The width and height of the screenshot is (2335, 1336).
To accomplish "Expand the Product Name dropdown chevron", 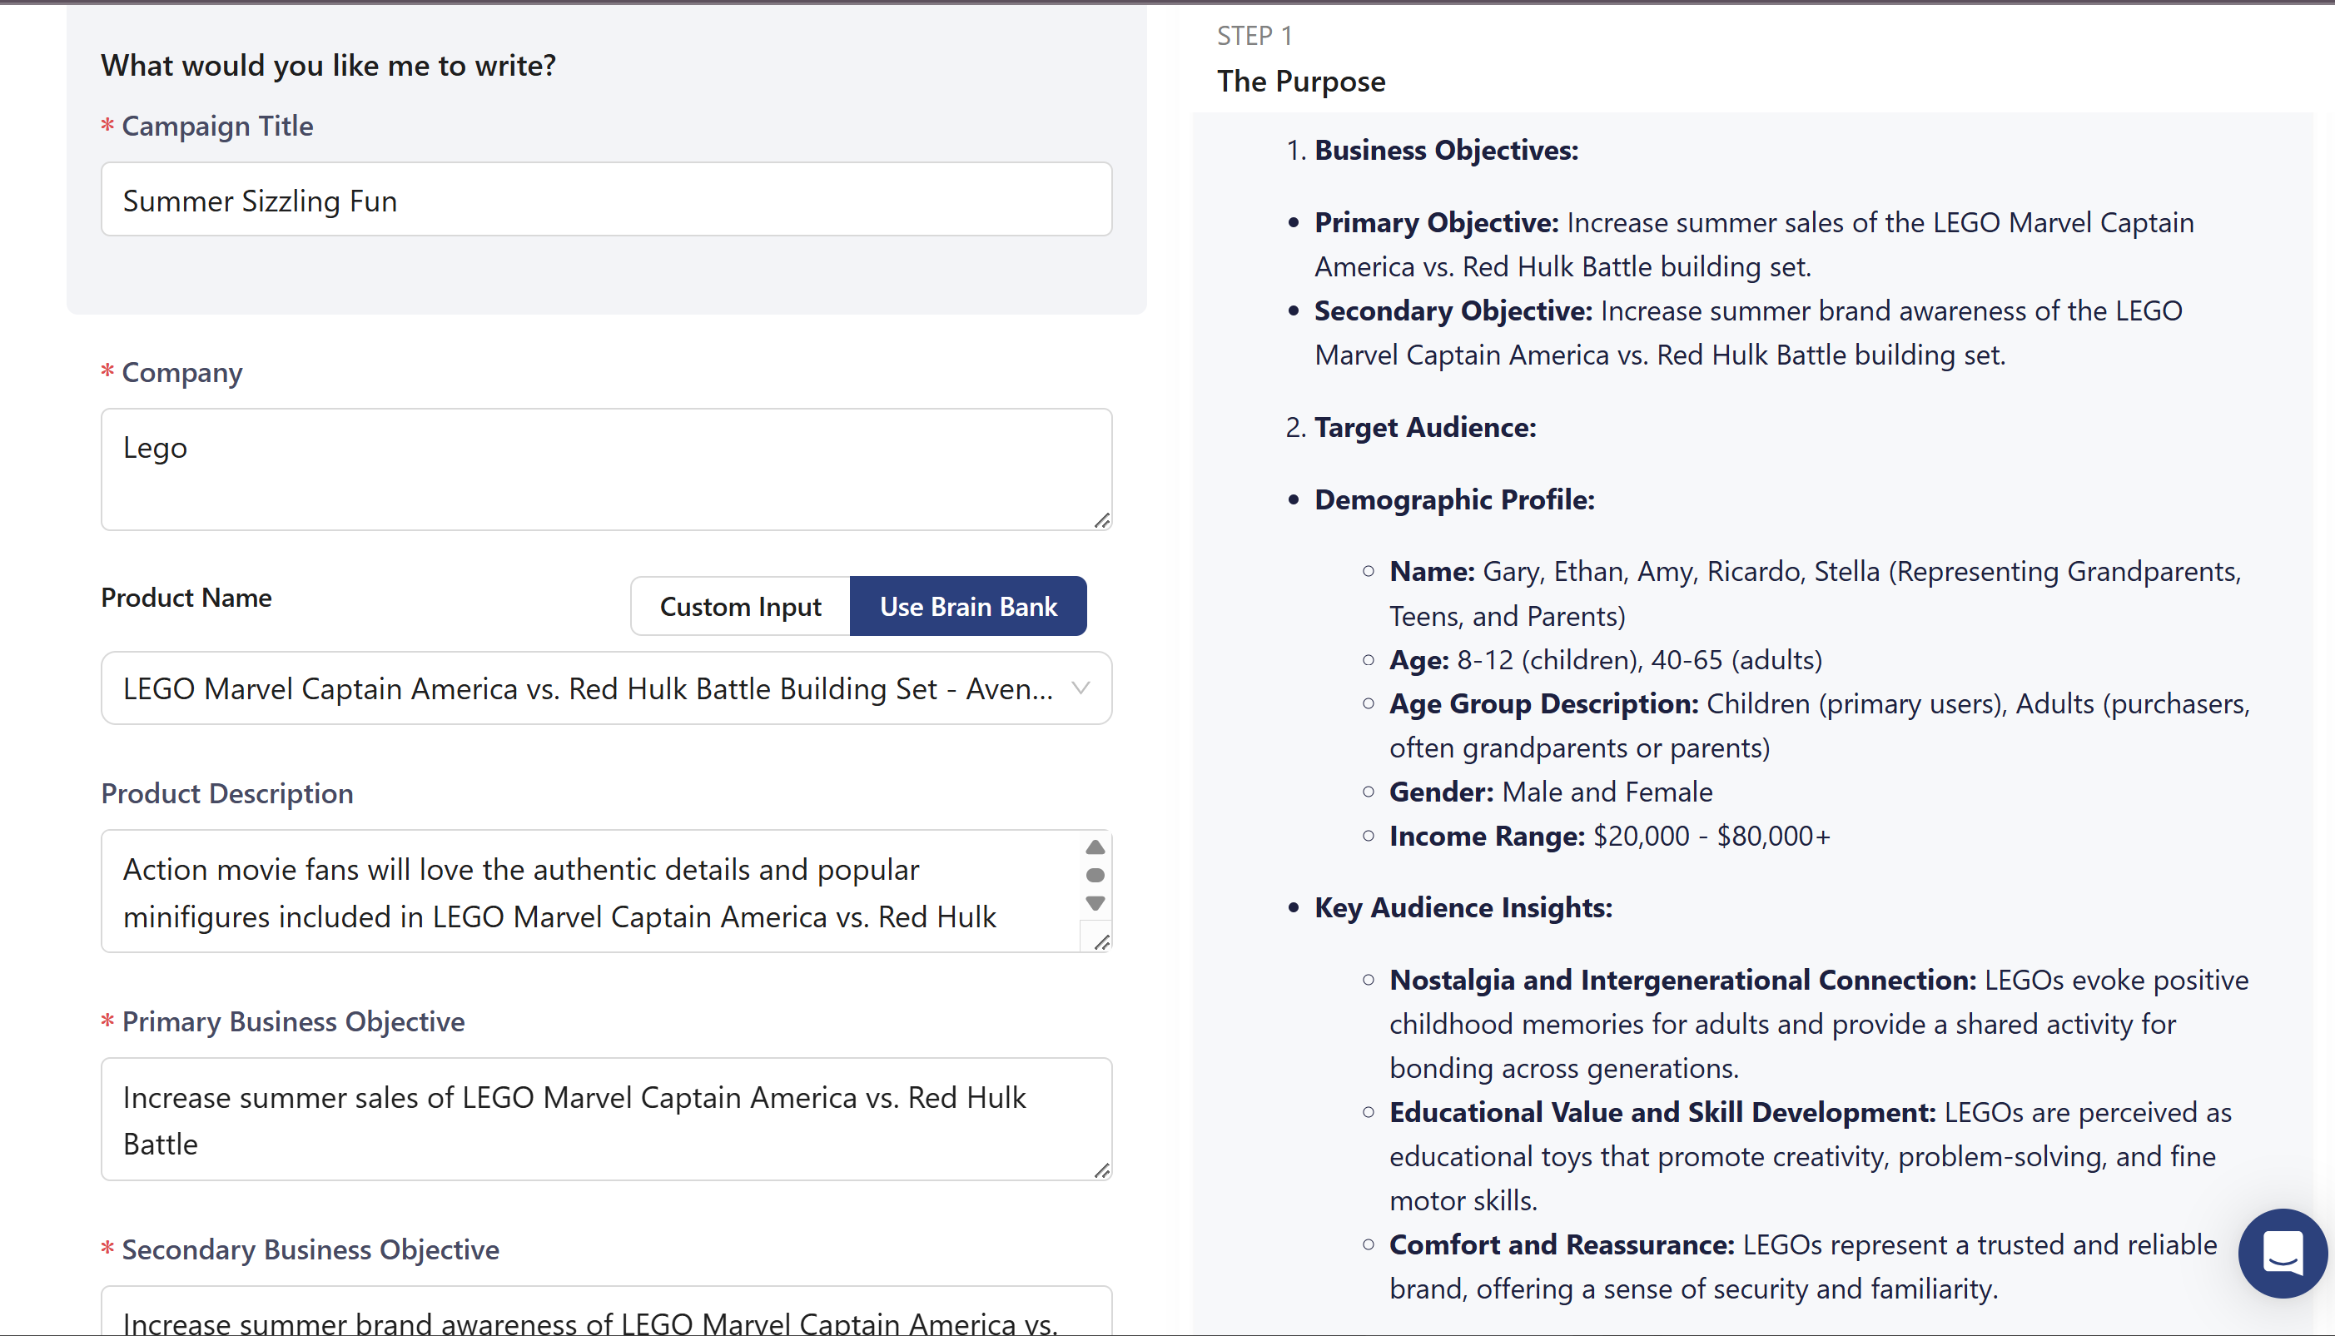I will [1081, 688].
